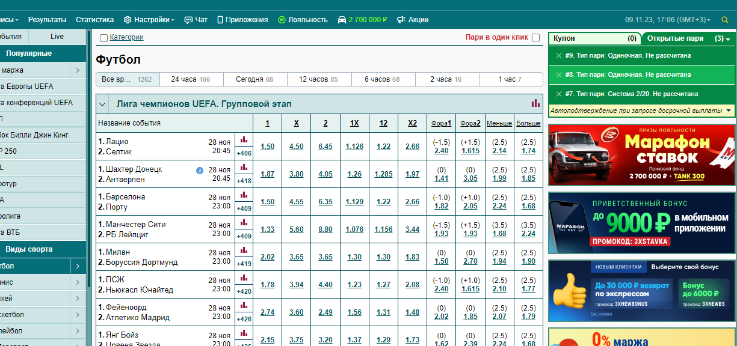Bet on Лацио win at 1.50
Image resolution: width=737 pixels, height=346 pixels.
267,147
